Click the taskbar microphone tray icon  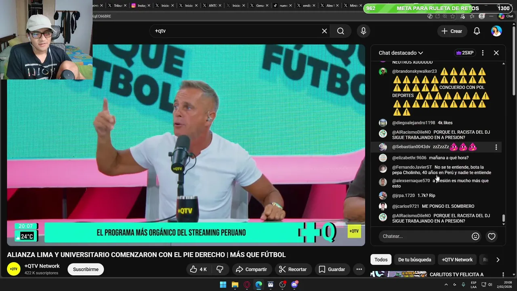pos(463,285)
